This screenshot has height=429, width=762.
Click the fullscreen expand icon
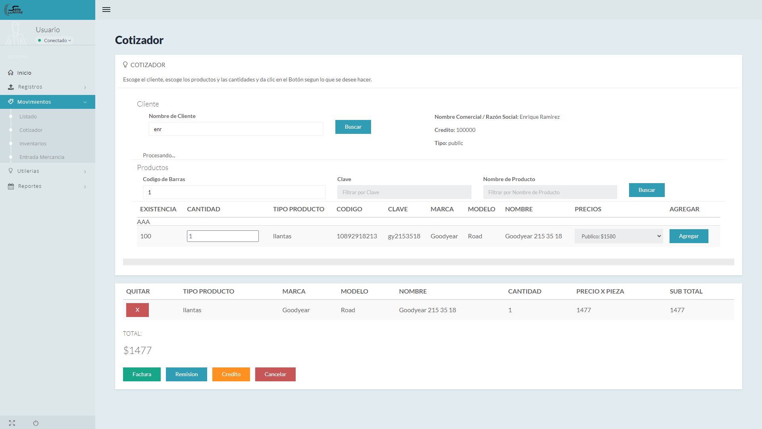(x=12, y=423)
